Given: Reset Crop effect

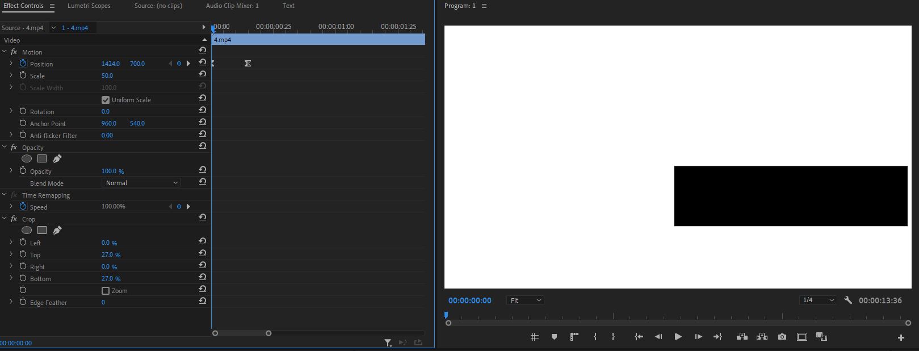Looking at the screenshot, I should (203, 218).
